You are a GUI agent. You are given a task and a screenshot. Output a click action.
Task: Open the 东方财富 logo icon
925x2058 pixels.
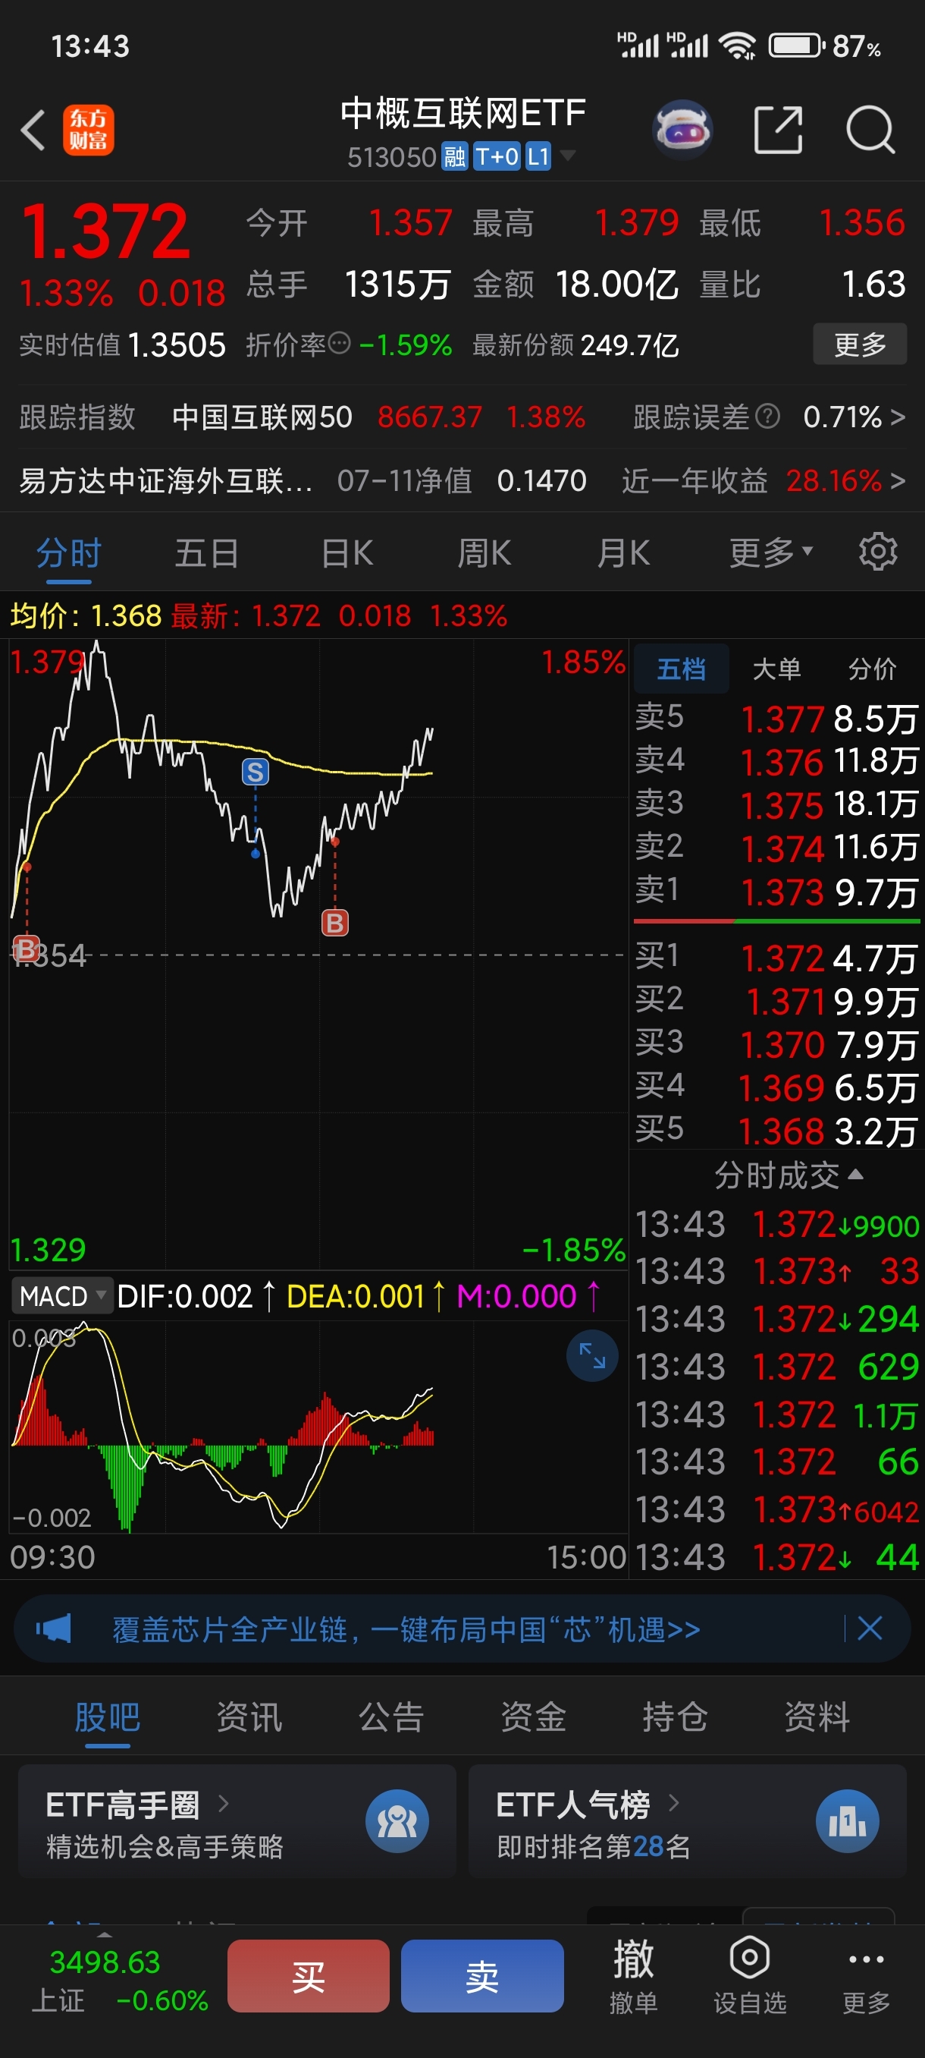89,130
